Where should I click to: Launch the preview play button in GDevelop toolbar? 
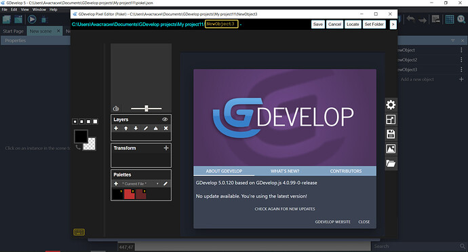tap(32, 20)
